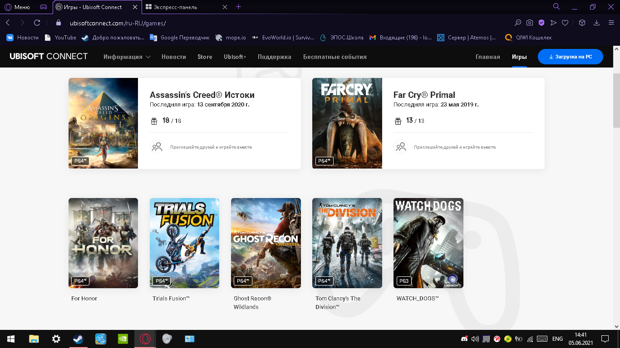Viewport: 620px width, 348px height.
Task: Open the Steam Добро пожаловать bookmark
Action: tap(113, 38)
